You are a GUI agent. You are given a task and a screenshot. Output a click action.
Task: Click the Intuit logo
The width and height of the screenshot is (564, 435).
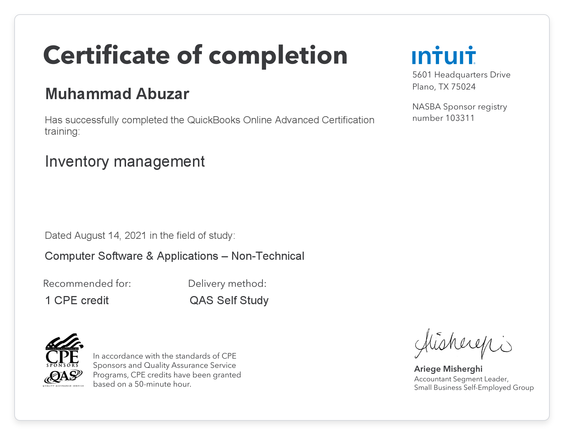click(444, 55)
